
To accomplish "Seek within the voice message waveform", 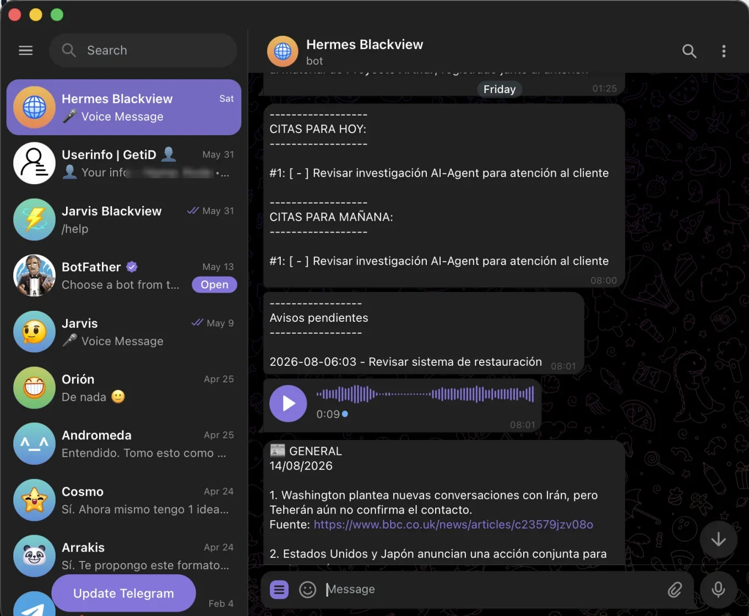I will [x=425, y=394].
